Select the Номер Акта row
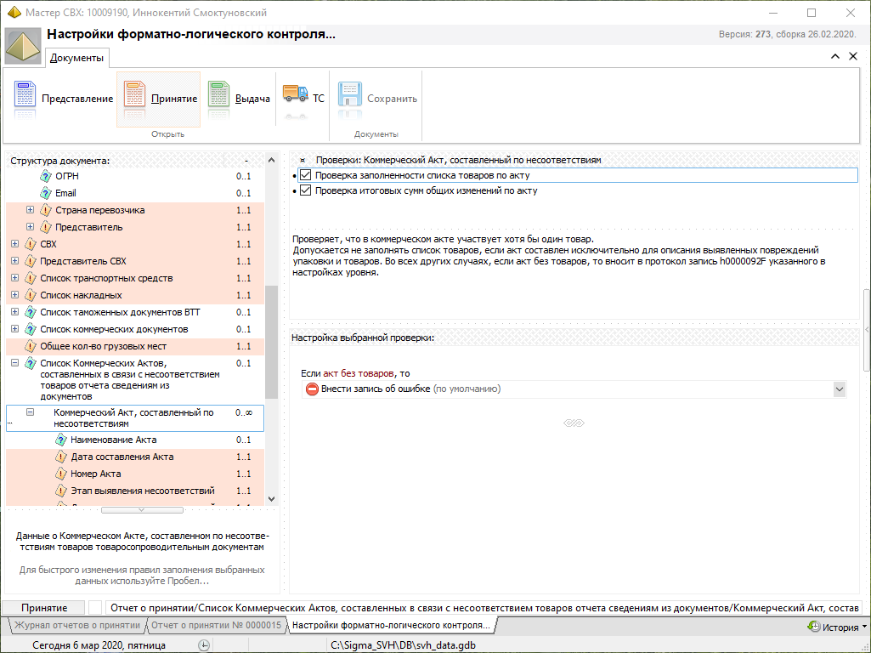 pyautogui.click(x=135, y=474)
